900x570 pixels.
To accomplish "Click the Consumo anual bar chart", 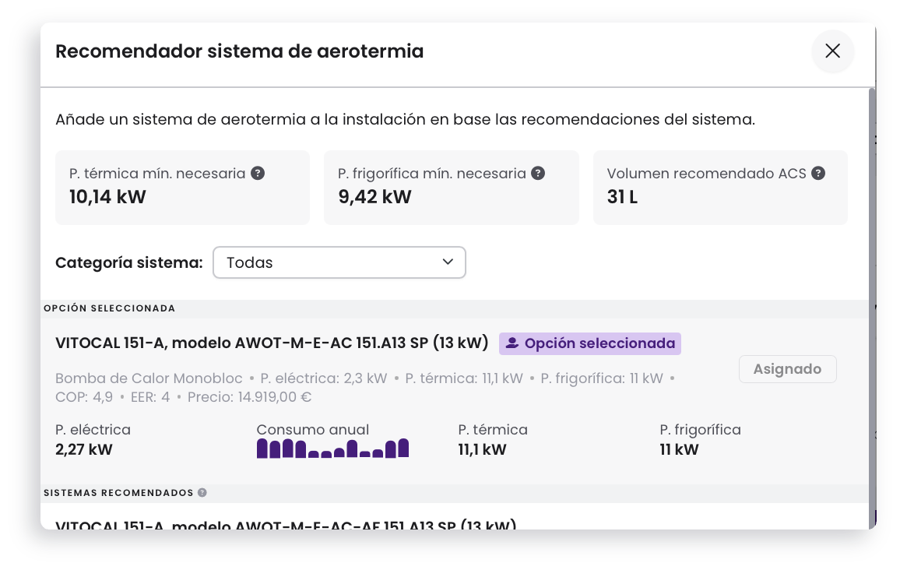I will [332, 449].
